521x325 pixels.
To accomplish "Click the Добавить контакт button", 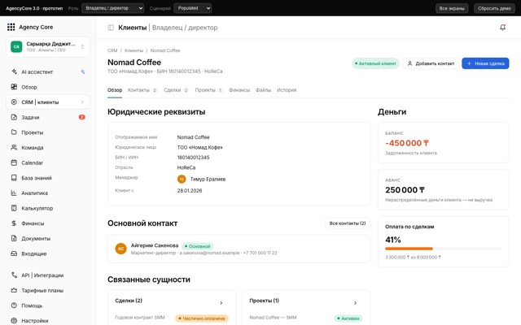I will click(x=431, y=63).
